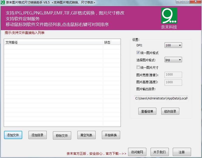Viewport: 202px width, 158px height.
Task: Click 查看结果 to view results
Action: [x=147, y=111]
